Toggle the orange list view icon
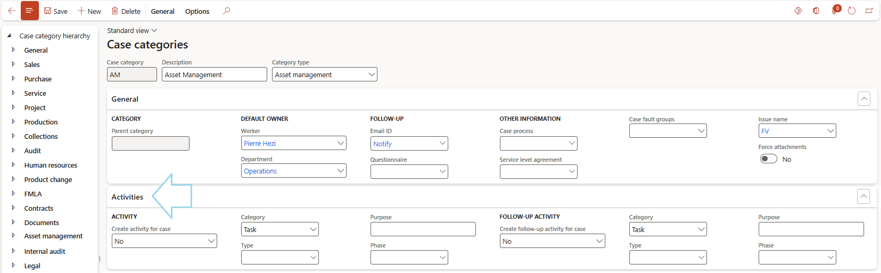This screenshot has width=881, height=273. point(29,11)
